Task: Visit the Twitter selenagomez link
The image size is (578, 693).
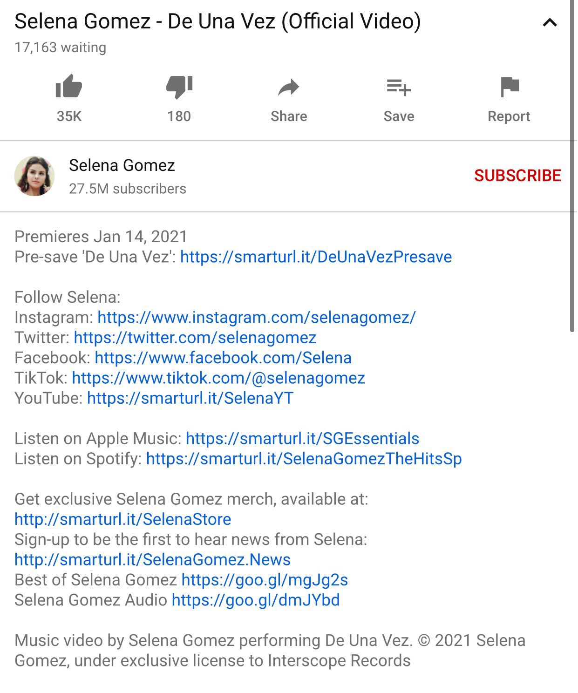Action: [x=195, y=337]
